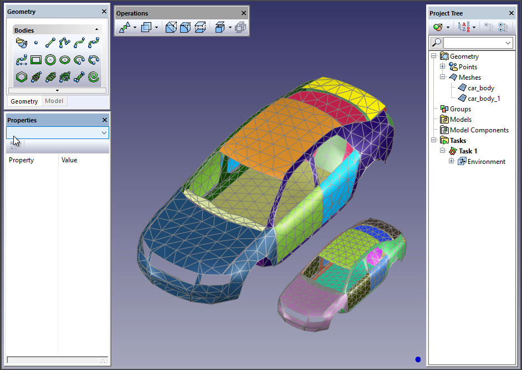Pick the rectangle shape tool
Screen dimensions: 522x370
coord(36,60)
